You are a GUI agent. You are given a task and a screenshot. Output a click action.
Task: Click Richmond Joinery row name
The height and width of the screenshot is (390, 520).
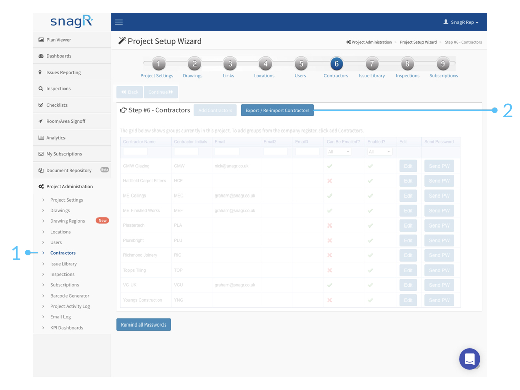(x=140, y=255)
